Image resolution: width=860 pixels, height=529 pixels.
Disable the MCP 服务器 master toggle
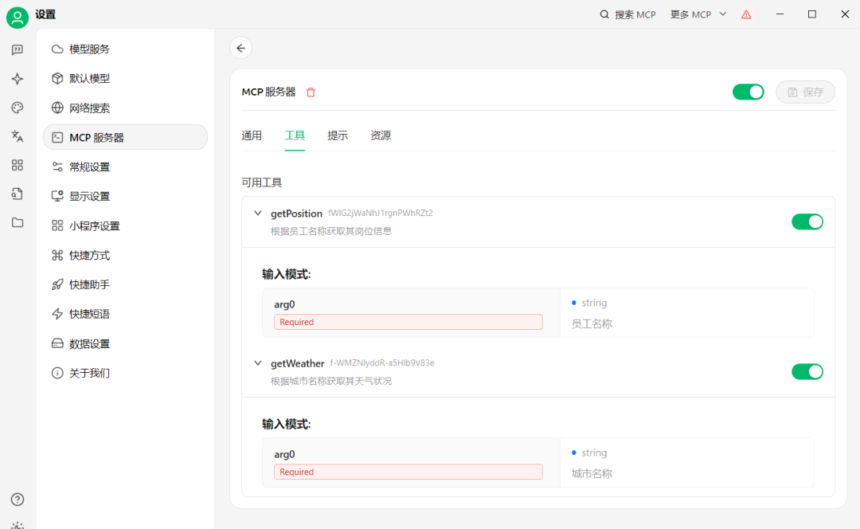(x=748, y=92)
